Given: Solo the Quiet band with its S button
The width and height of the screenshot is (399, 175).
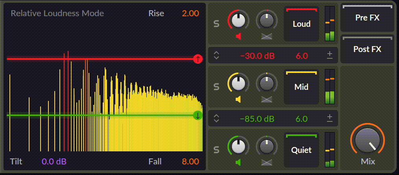Looking at the screenshot, I should point(216,150).
